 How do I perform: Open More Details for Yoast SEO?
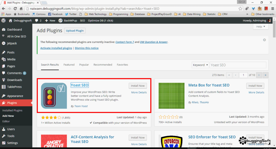pos(139,92)
